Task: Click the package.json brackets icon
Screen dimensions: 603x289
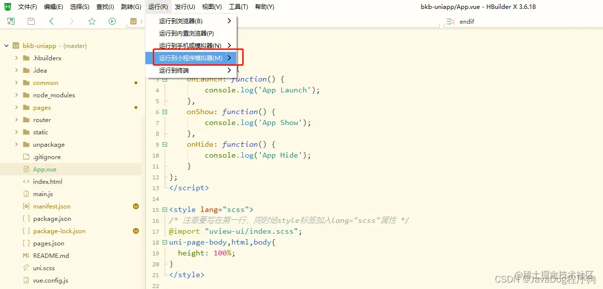Action: click(x=26, y=218)
